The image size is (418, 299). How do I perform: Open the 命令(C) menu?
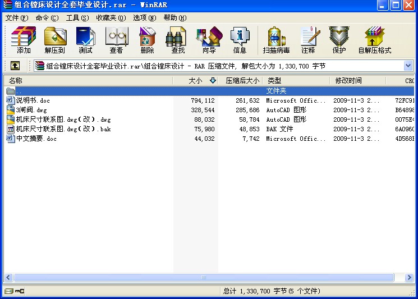47,18
